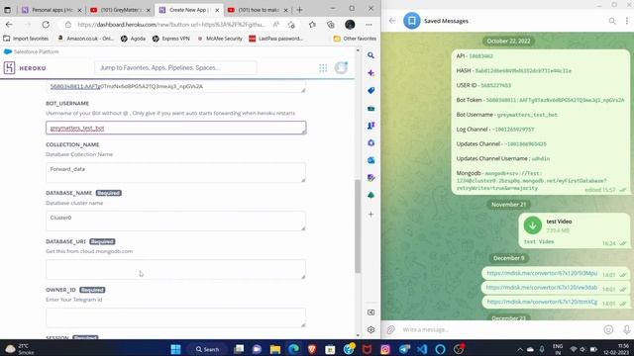Search in Telegram Saved Messages

pos(612,21)
